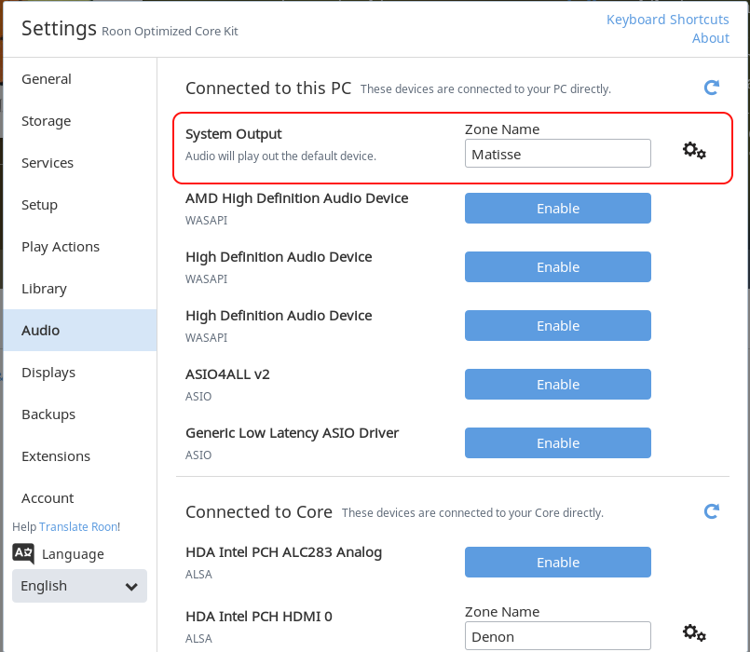Refresh Connected to Core device list
The height and width of the screenshot is (652, 750).
[x=711, y=511]
